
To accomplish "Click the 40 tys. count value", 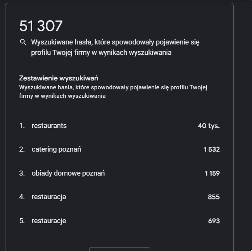I will tap(209, 126).
